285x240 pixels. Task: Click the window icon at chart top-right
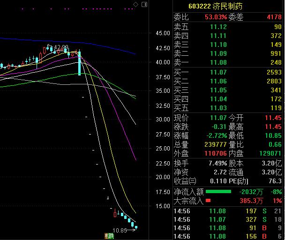point(143,5)
